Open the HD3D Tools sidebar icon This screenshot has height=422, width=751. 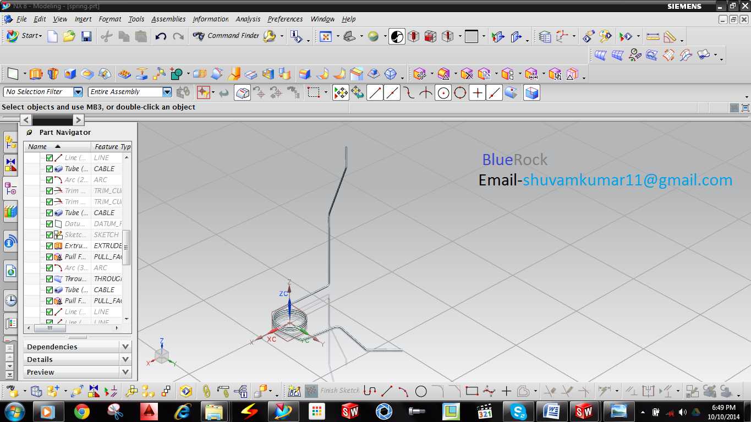[x=10, y=242]
